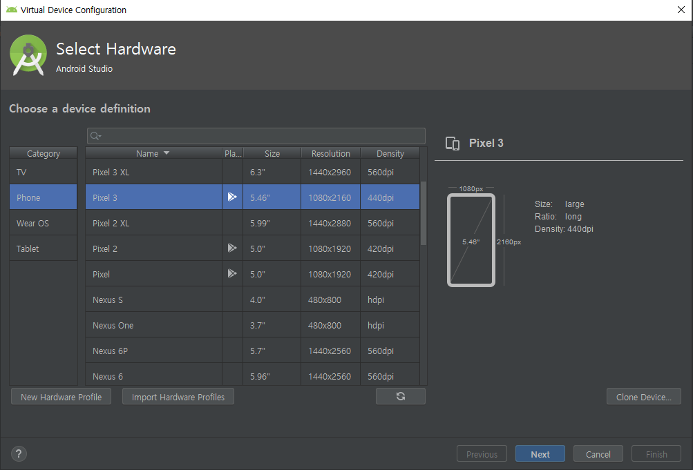Sort devices by Resolution column header
The width and height of the screenshot is (693, 470).
[330, 153]
